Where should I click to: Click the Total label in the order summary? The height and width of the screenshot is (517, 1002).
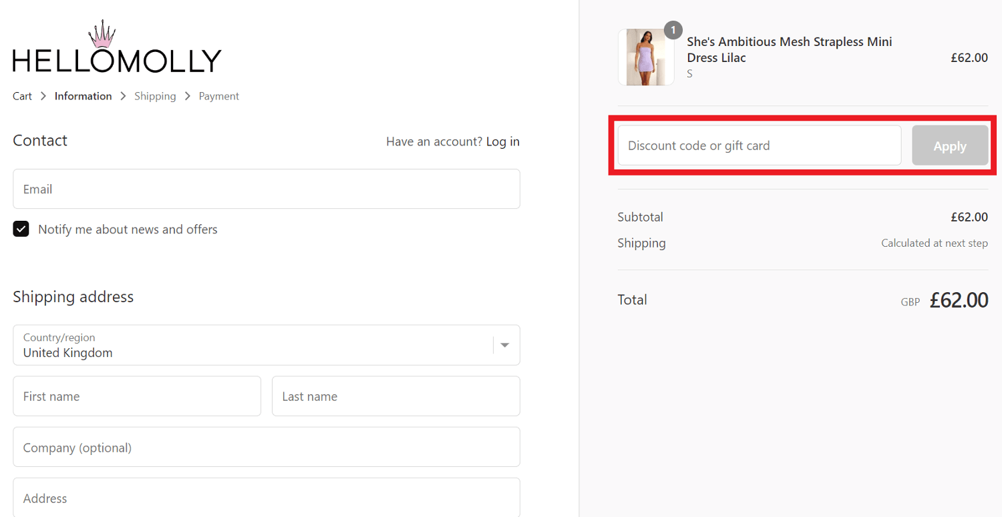pyautogui.click(x=633, y=300)
